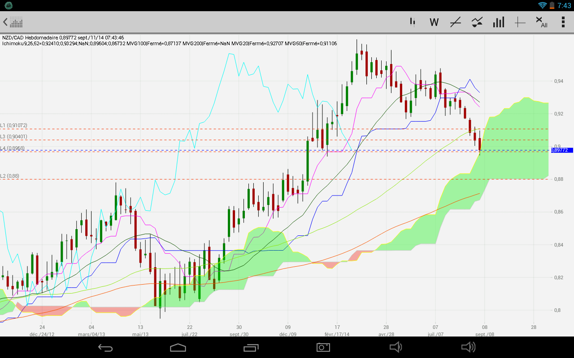Tap the bar-graph icon in the toolbar
574x358 pixels.
499,22
